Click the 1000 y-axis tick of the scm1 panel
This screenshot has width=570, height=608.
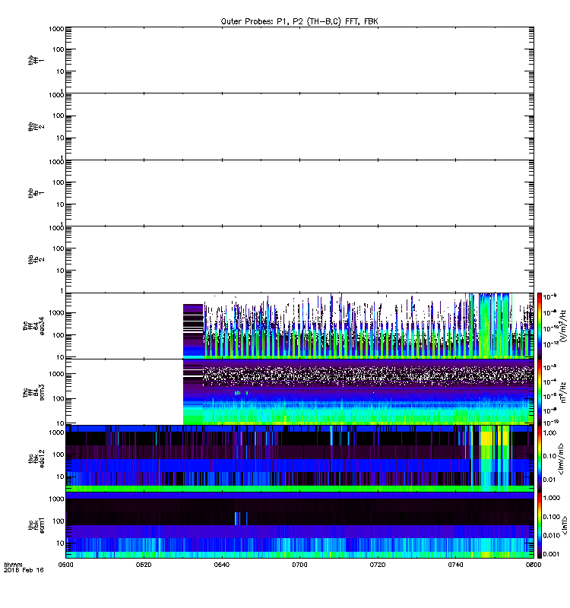click(x=56, y=499)
